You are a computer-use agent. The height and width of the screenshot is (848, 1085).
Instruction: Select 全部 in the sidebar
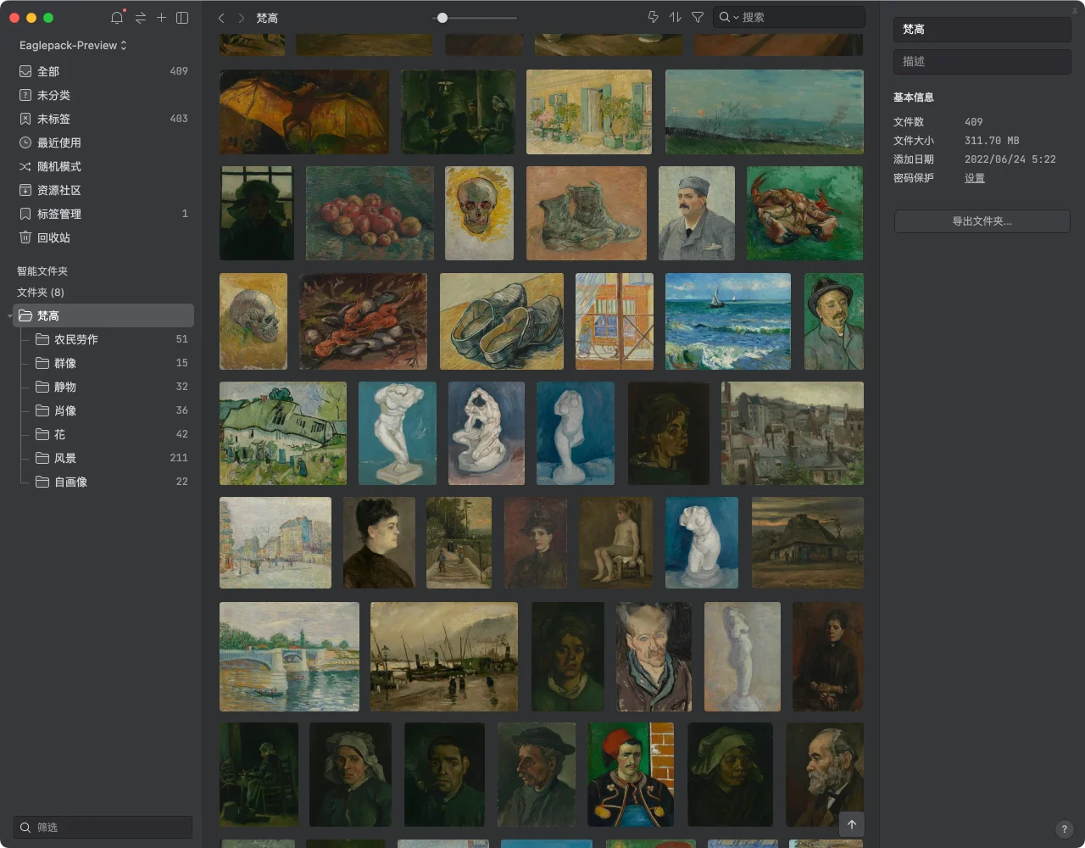[103, 71]
